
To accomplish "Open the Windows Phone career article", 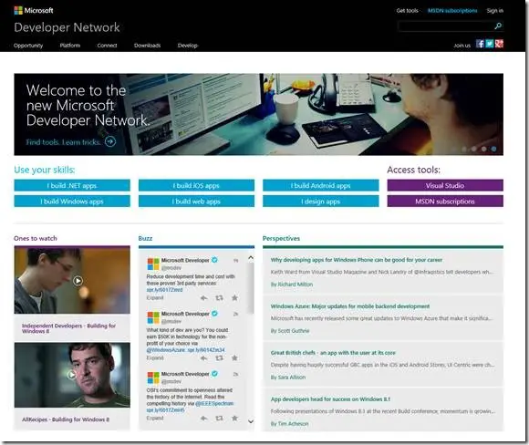I will 357,260.
